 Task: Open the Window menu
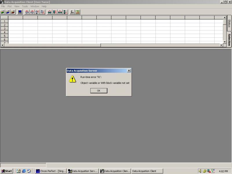35,6
